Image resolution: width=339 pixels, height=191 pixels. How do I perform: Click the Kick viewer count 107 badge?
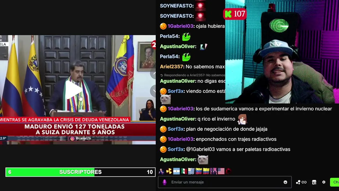pyautogui.click(x=235, y=14)
